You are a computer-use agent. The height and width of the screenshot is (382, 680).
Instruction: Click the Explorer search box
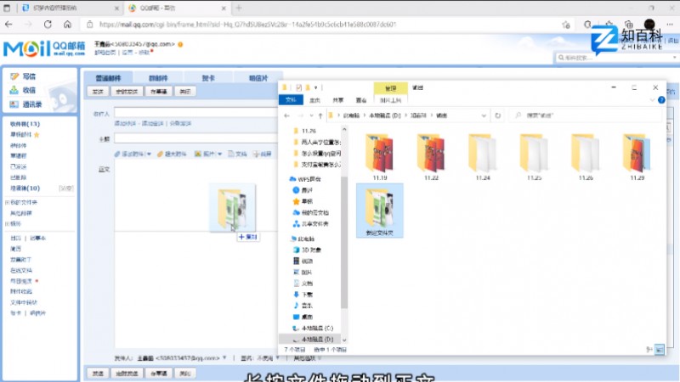click(x=586, y=115)
